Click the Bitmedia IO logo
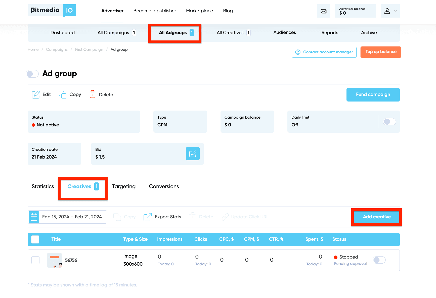 pyautogui.click(x=52, y=11)
